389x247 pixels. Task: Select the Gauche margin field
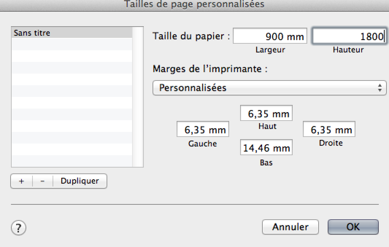click(203, 130)
